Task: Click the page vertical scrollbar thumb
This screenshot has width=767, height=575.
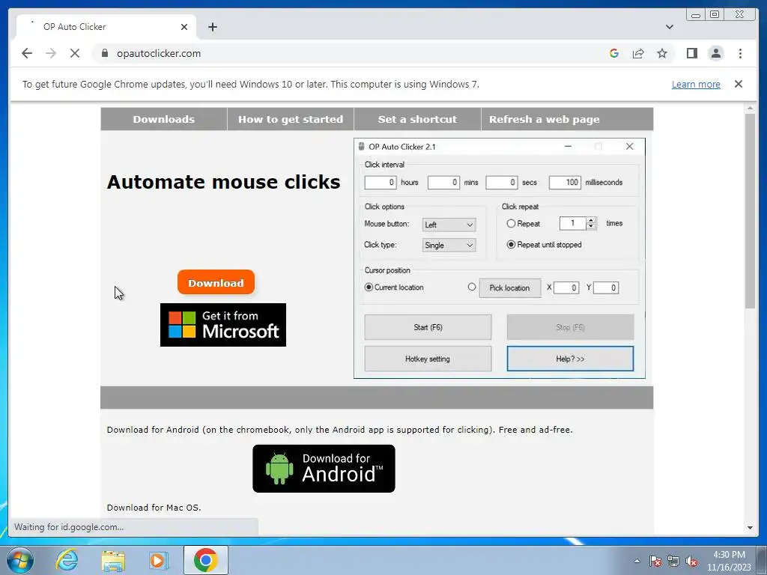Action: [x=750, y=210]
